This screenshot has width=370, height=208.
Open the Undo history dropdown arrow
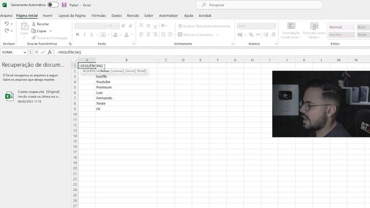[x=12, y=24]
